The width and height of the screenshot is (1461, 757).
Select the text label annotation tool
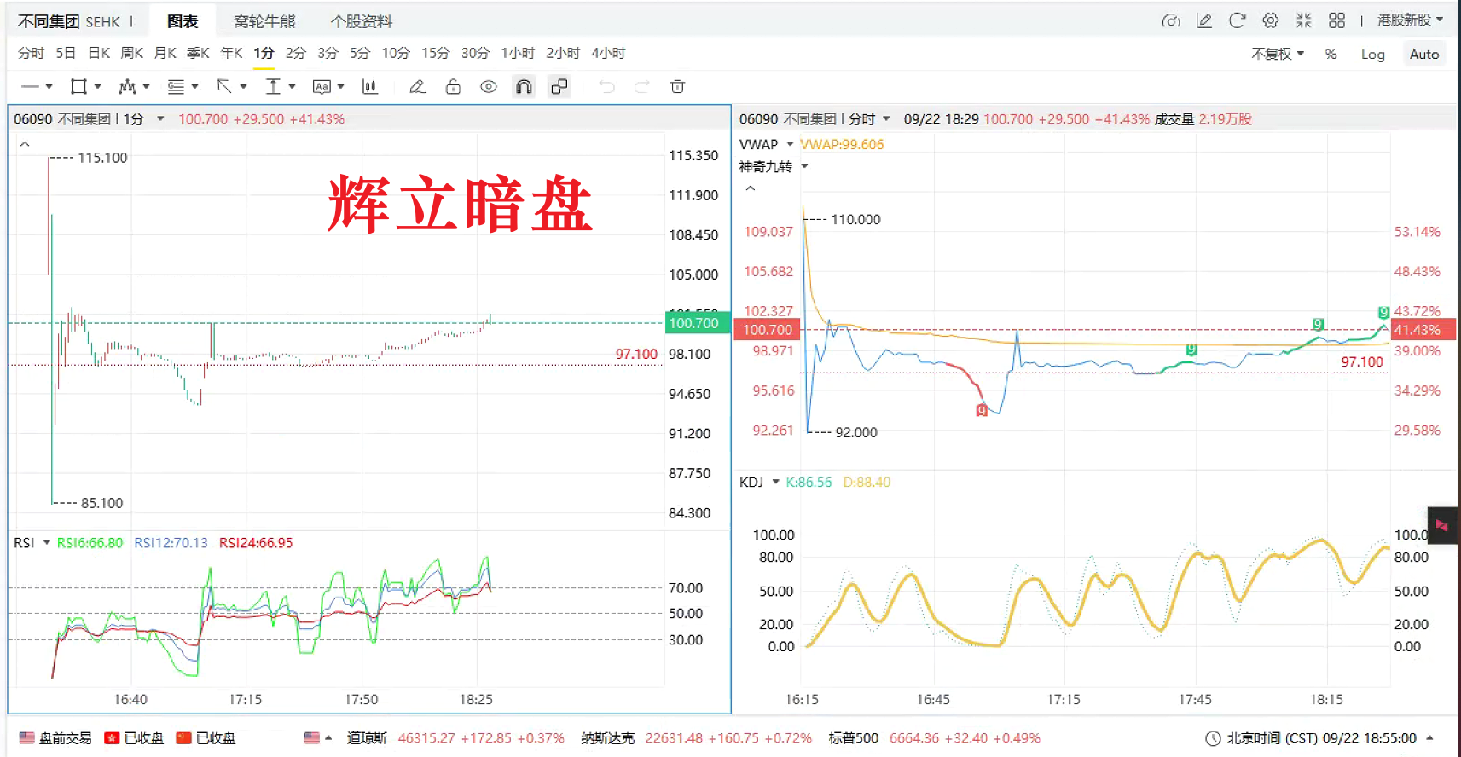click(322, 87)
